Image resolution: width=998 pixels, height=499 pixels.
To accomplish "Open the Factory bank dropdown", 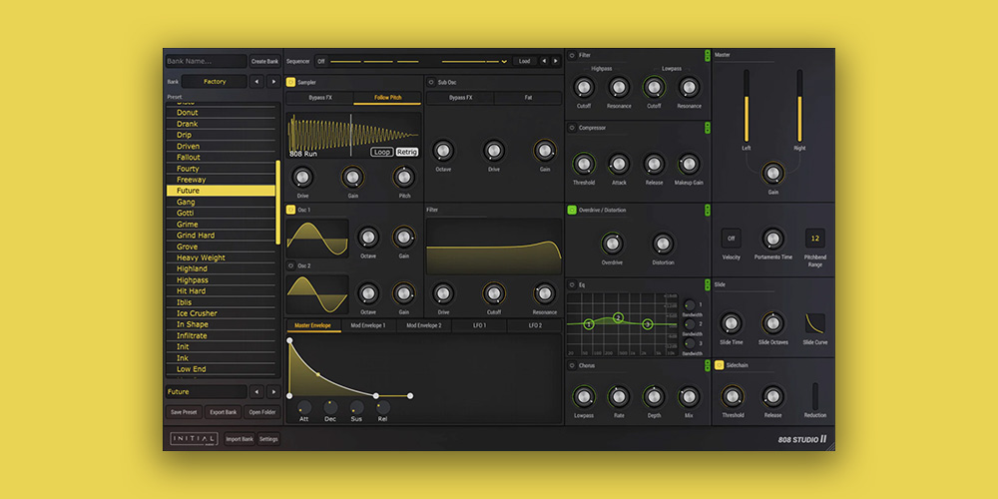I will (215, 82).
